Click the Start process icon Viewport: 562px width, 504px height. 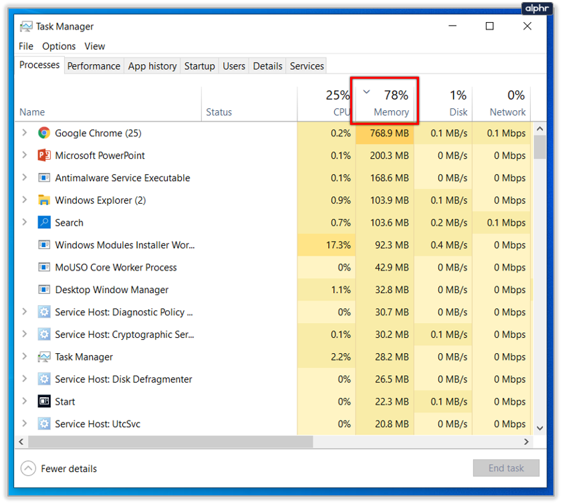click(x=43, y=402)
